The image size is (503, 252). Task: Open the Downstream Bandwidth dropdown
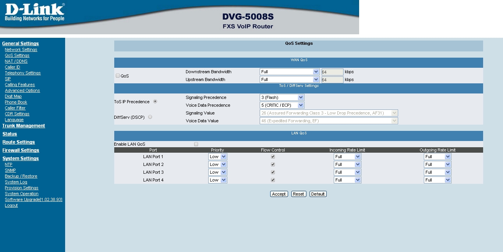point(289,72)
